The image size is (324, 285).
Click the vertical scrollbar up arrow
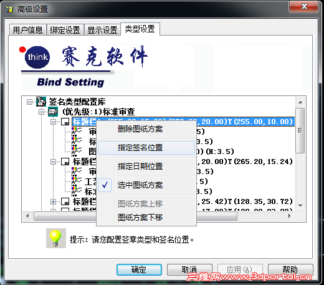click(x=300, y=102)
